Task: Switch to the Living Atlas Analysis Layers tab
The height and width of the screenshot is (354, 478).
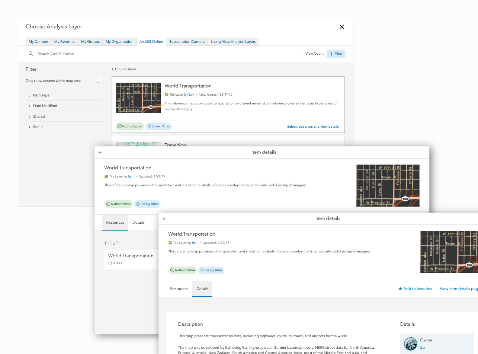Action: click(x=233, y=42)
